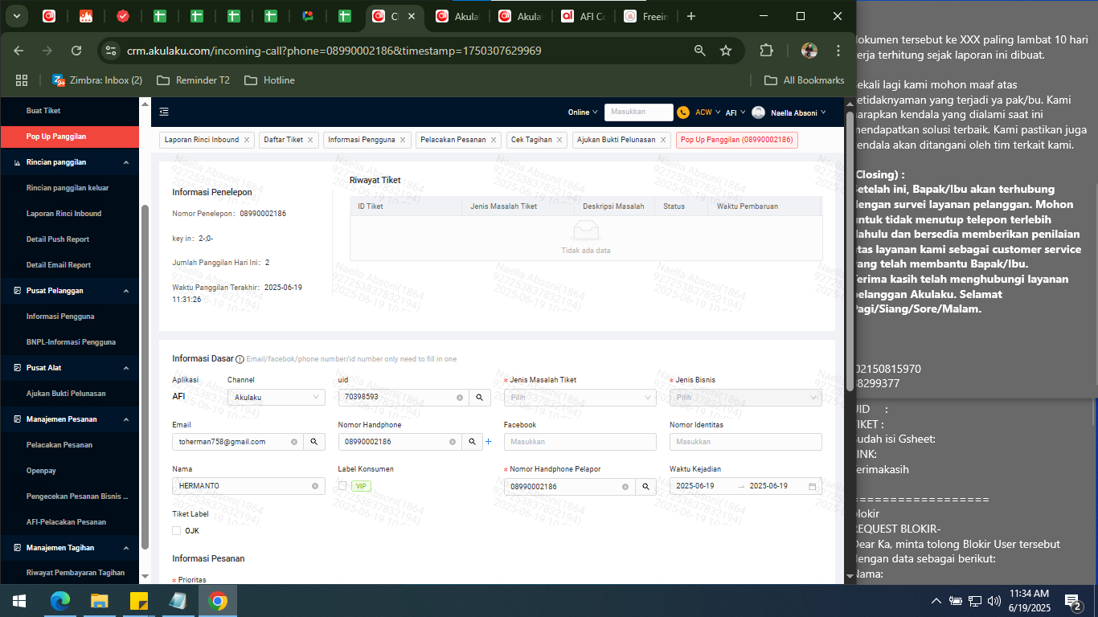The image size is (1098, 617).
Task: Collapse Rincian panggilan sidebar group
Action: 70,162
